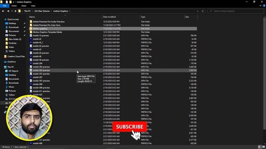The image size is (266, 149).
Task: Open 3D Objects under This PC
Action: pos(13,71)
